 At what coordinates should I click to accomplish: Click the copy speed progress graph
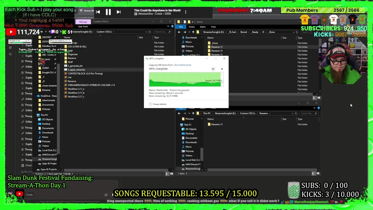186,80
